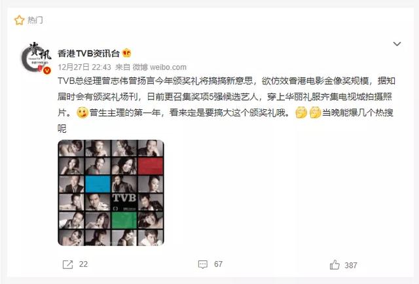419x284 pixels.
Task: Like the post with the thumbs-up icon
Action: [x=335, y=265]
